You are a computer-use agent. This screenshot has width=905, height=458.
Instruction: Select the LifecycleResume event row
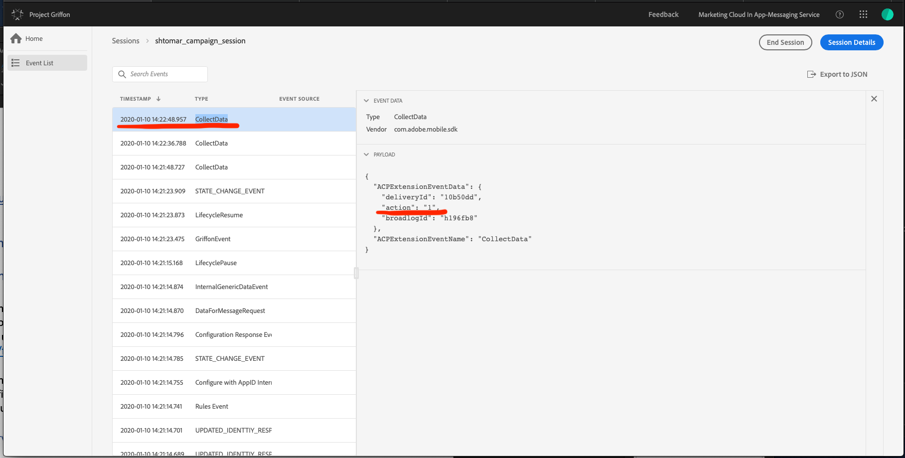click(234, 215)
